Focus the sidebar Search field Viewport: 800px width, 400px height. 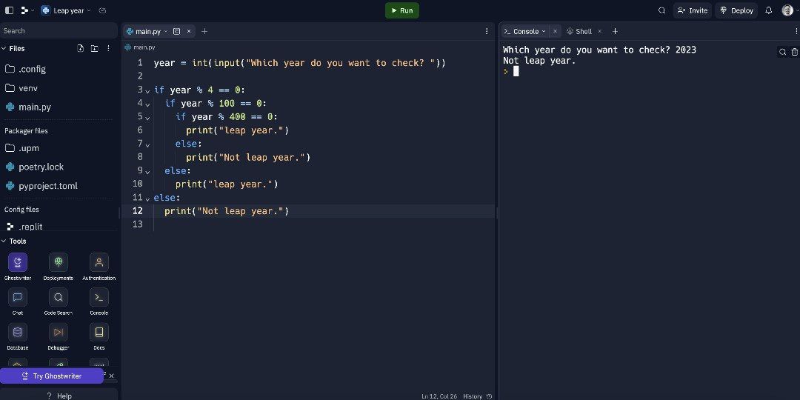[59, 30]
